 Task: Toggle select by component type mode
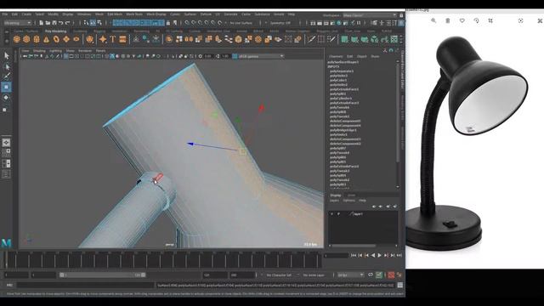(99, 23)
